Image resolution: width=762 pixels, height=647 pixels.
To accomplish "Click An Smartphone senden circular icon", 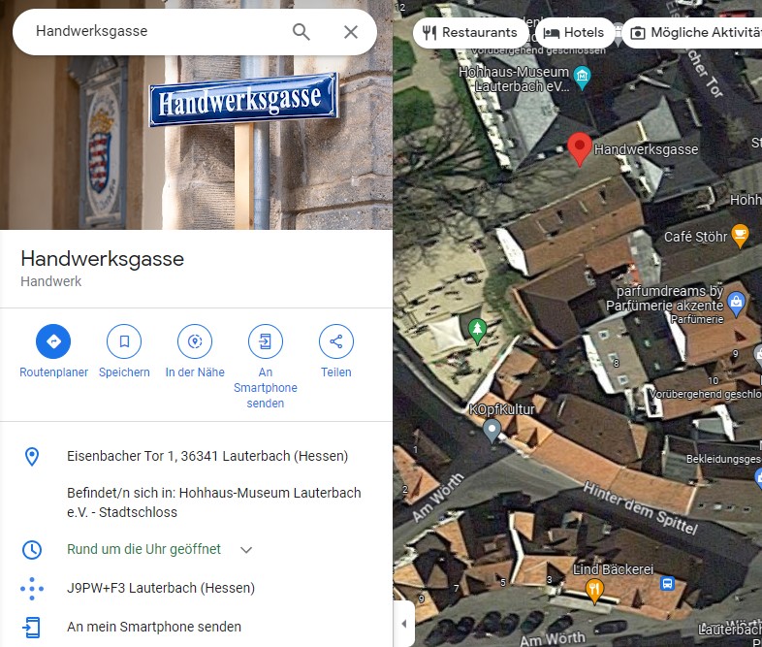I will click(266, 341).
